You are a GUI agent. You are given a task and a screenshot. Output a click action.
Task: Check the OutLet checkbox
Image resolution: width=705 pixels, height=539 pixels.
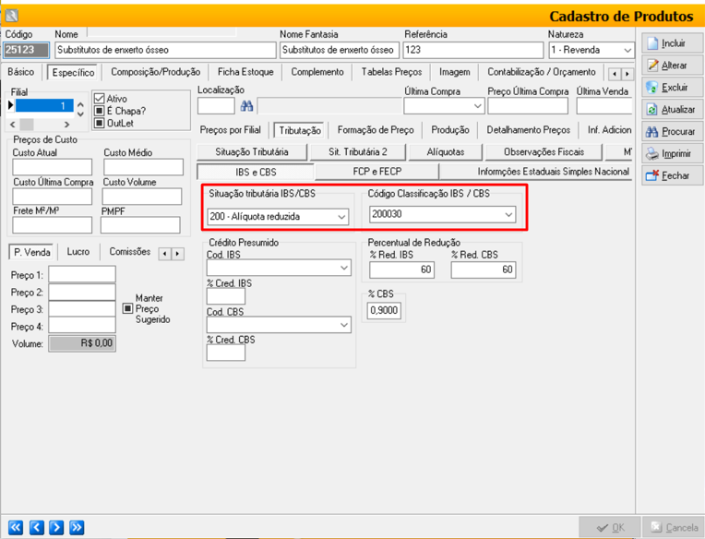100,123
